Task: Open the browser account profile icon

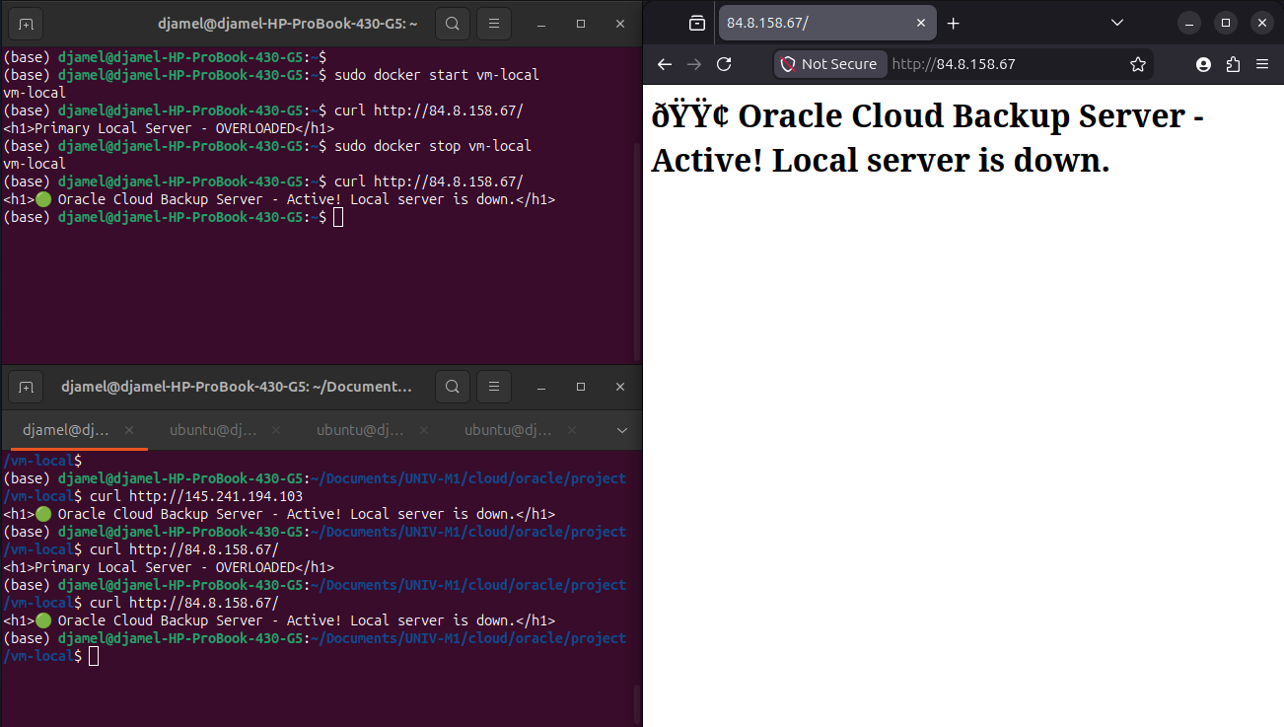Action: click(x=1203, y=64)
